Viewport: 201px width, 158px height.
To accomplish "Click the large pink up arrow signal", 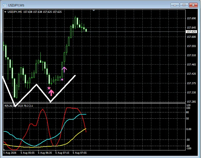I will coord(51,93).
